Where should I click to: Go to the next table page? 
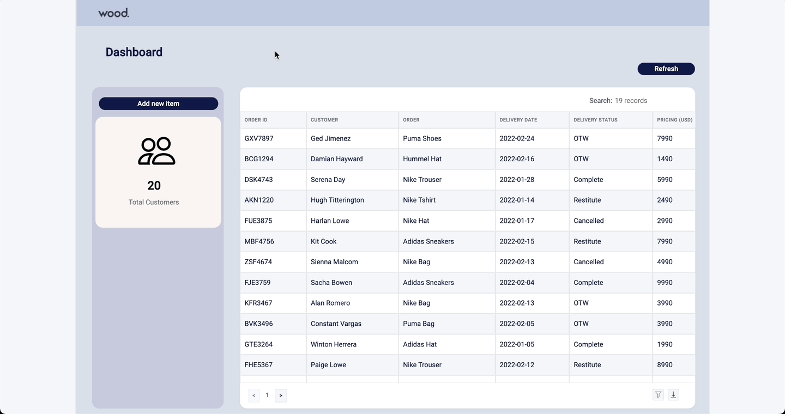[281, 395]
